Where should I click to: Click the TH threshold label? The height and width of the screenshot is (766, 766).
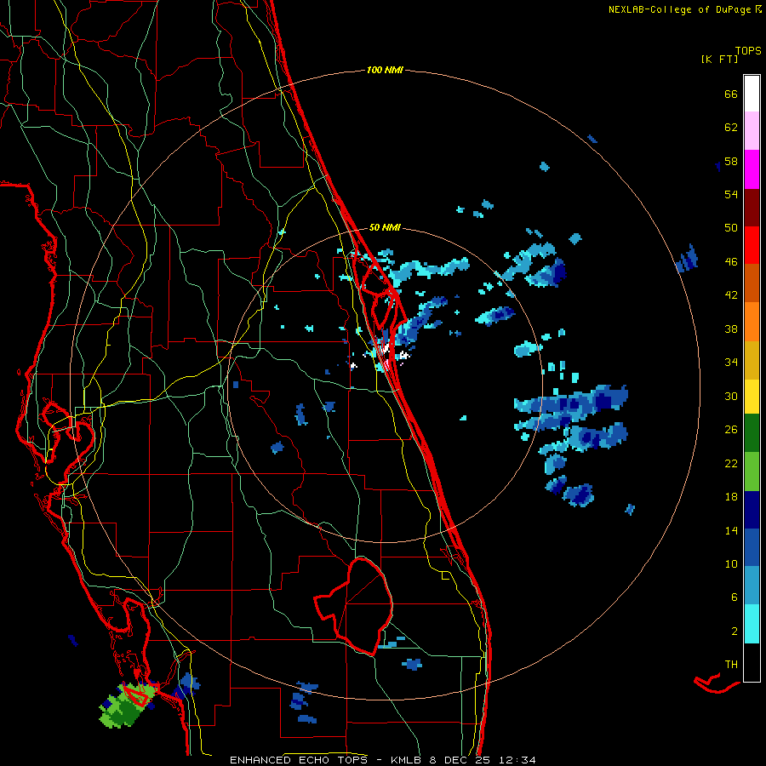pyautogui.click(x=731, y=665)
